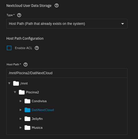Screen dimensions: 138x139
Task: Click the /mnt folder icon
Action: point(16,83)
